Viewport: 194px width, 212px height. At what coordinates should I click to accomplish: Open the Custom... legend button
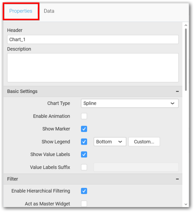[x=144, y=142]
